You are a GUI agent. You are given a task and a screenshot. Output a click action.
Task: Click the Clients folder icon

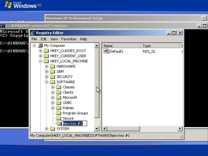[58, 92]
